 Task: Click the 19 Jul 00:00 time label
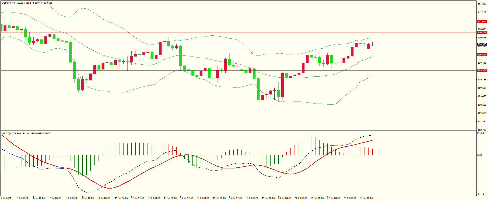(252, 198)
